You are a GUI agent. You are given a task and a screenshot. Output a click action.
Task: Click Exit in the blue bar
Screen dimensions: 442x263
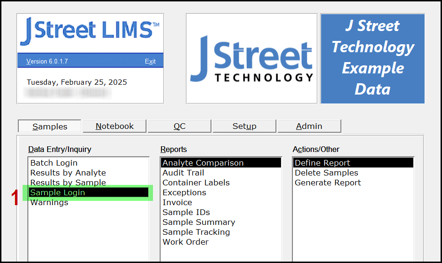click(150, 62)
